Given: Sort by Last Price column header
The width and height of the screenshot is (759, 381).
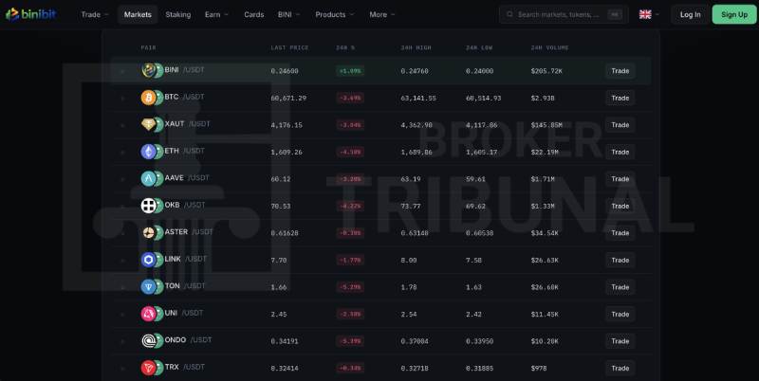Looking at the screenshot, I should [x=289, y=48].
